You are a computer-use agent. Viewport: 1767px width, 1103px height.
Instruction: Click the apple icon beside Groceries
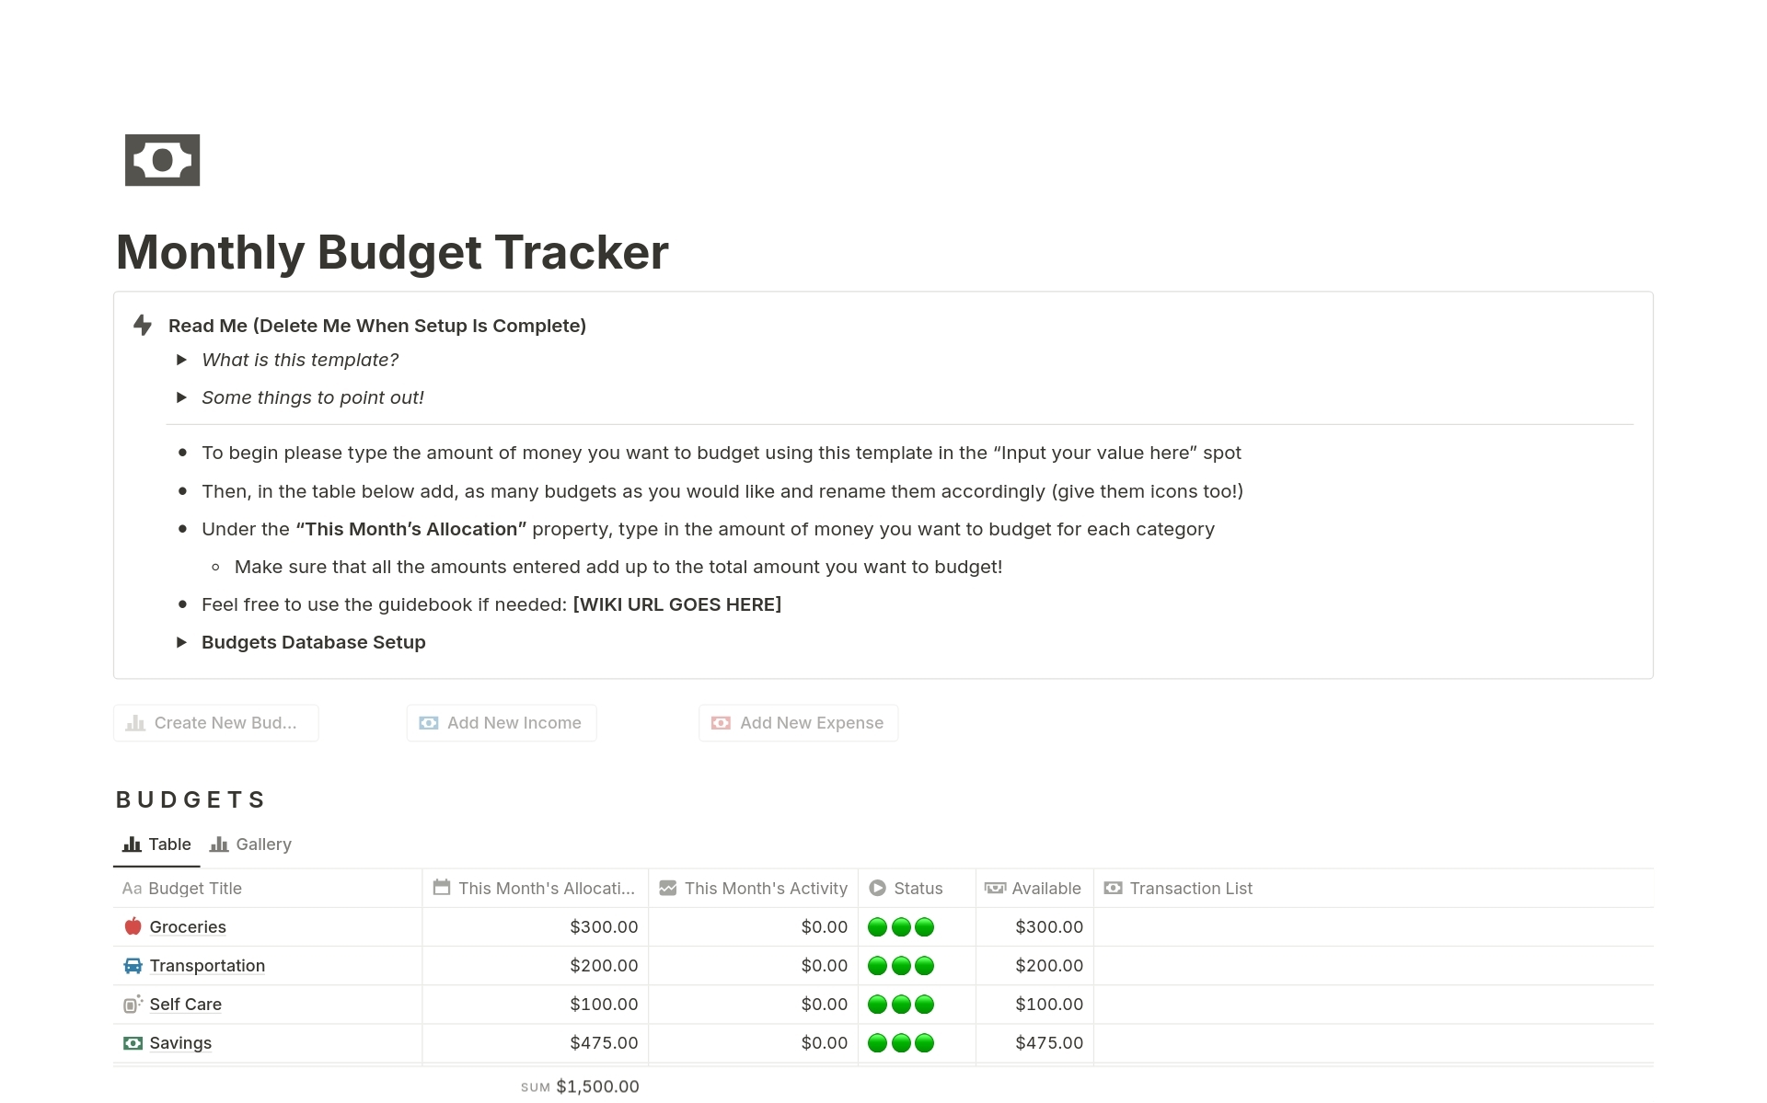pyautogui.click(x=133, y=926)
